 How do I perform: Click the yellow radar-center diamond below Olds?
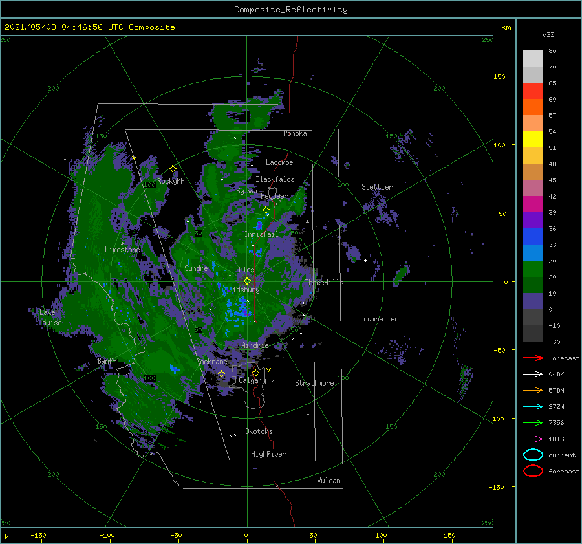pyautogui.click(x=247, y=281)
